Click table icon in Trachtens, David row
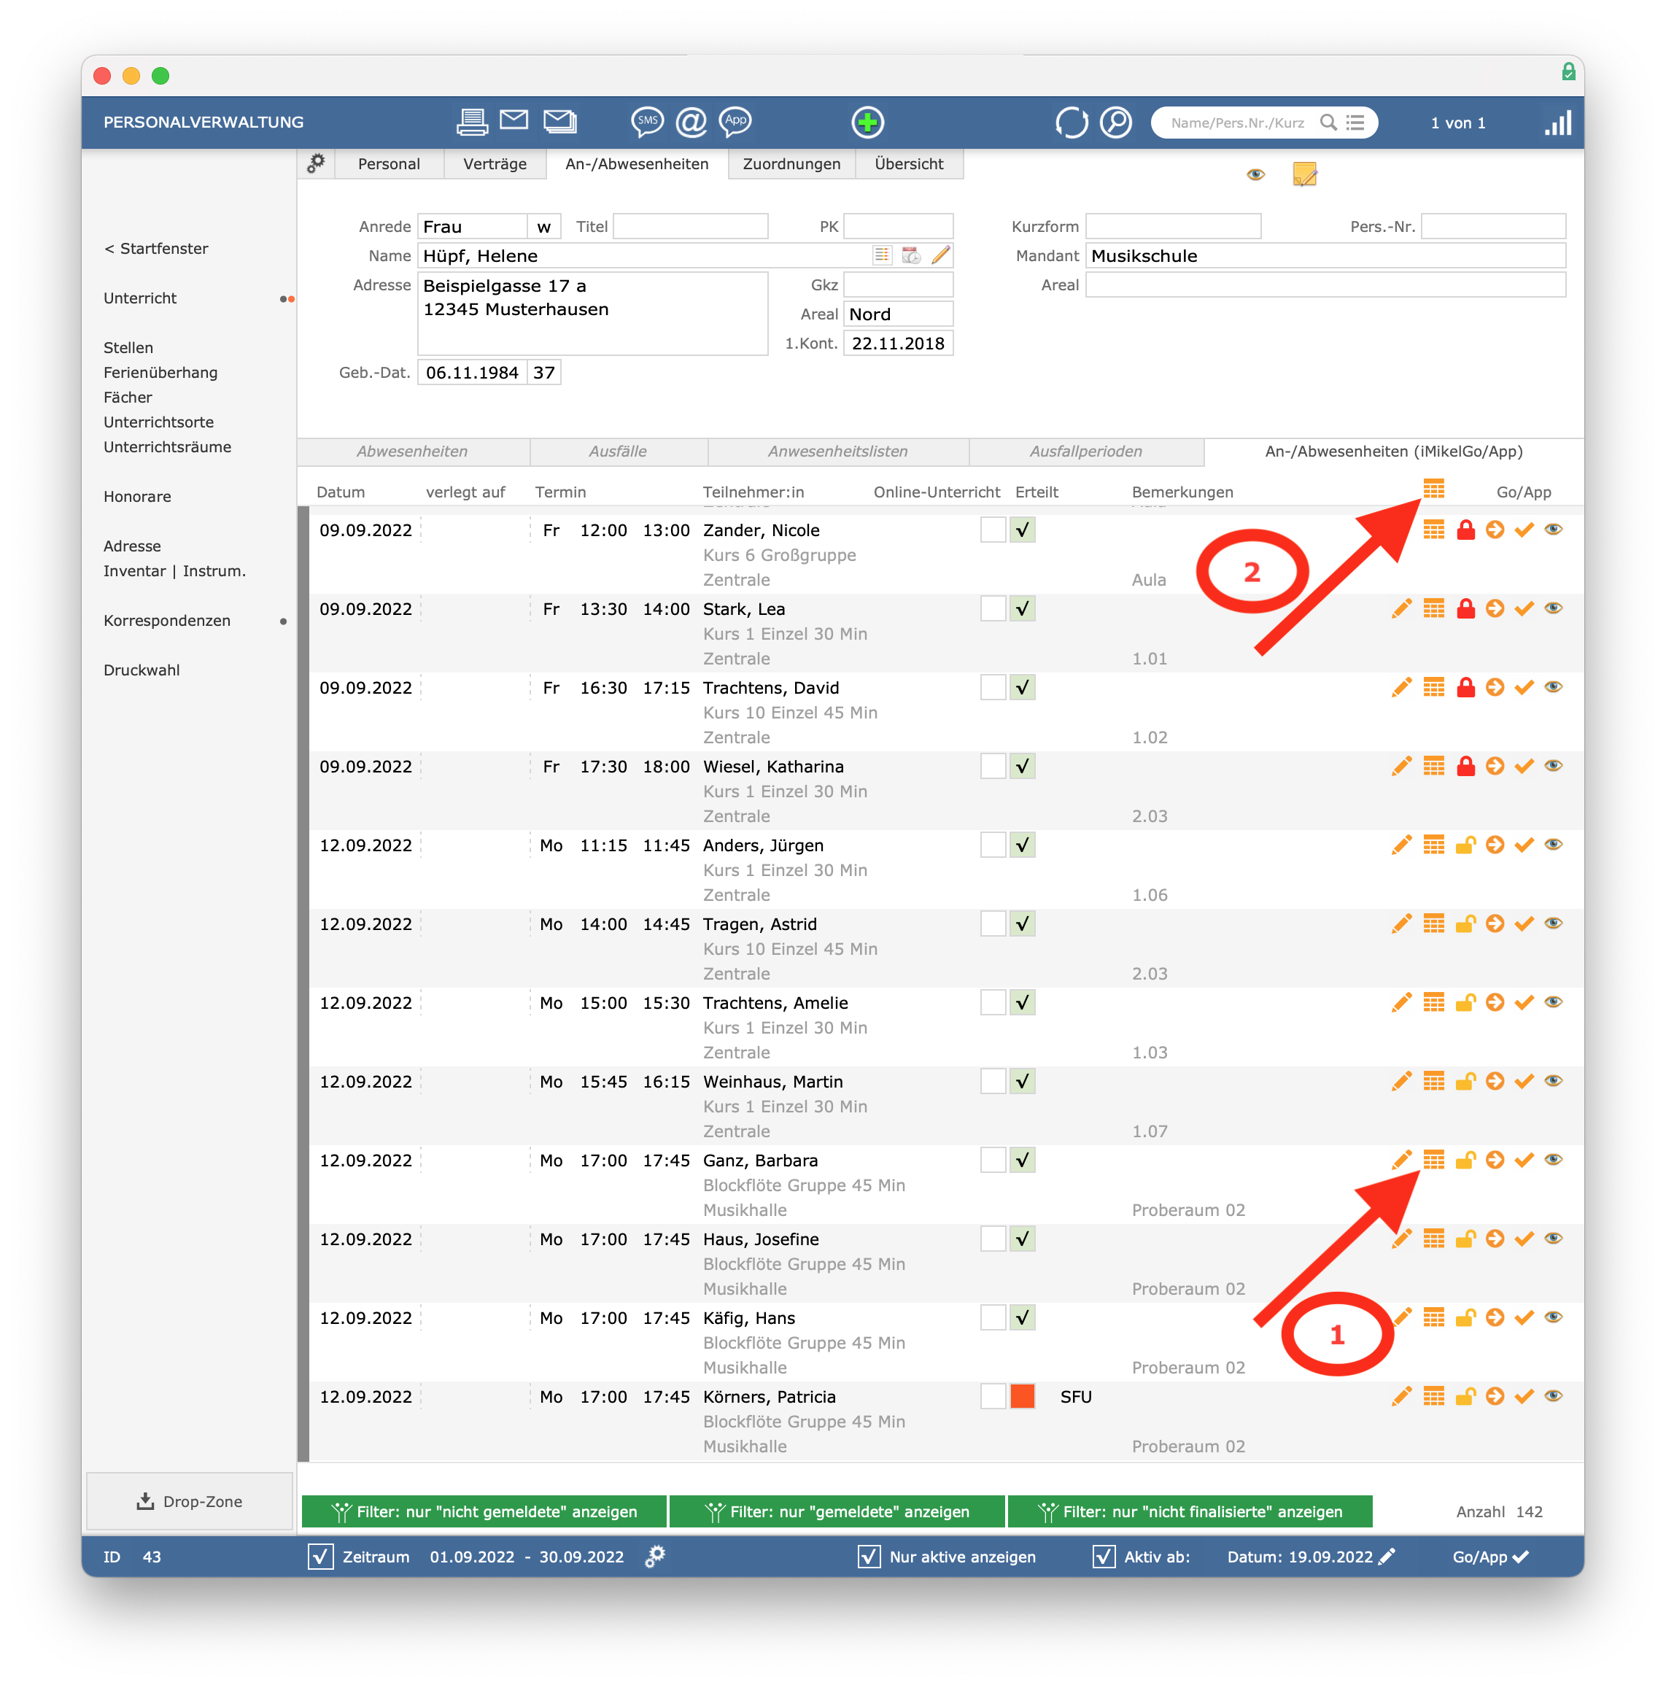The width and height of the screenshot is (1666, 1685). pos(1434,687)
